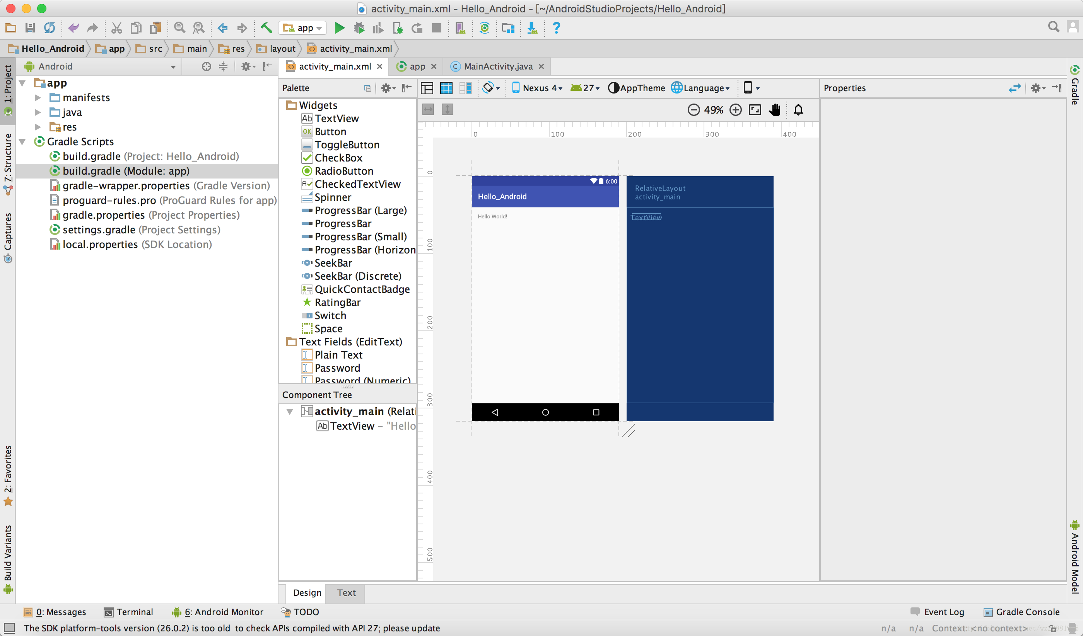Select the Pan hand tool in designer

point(774,110)
